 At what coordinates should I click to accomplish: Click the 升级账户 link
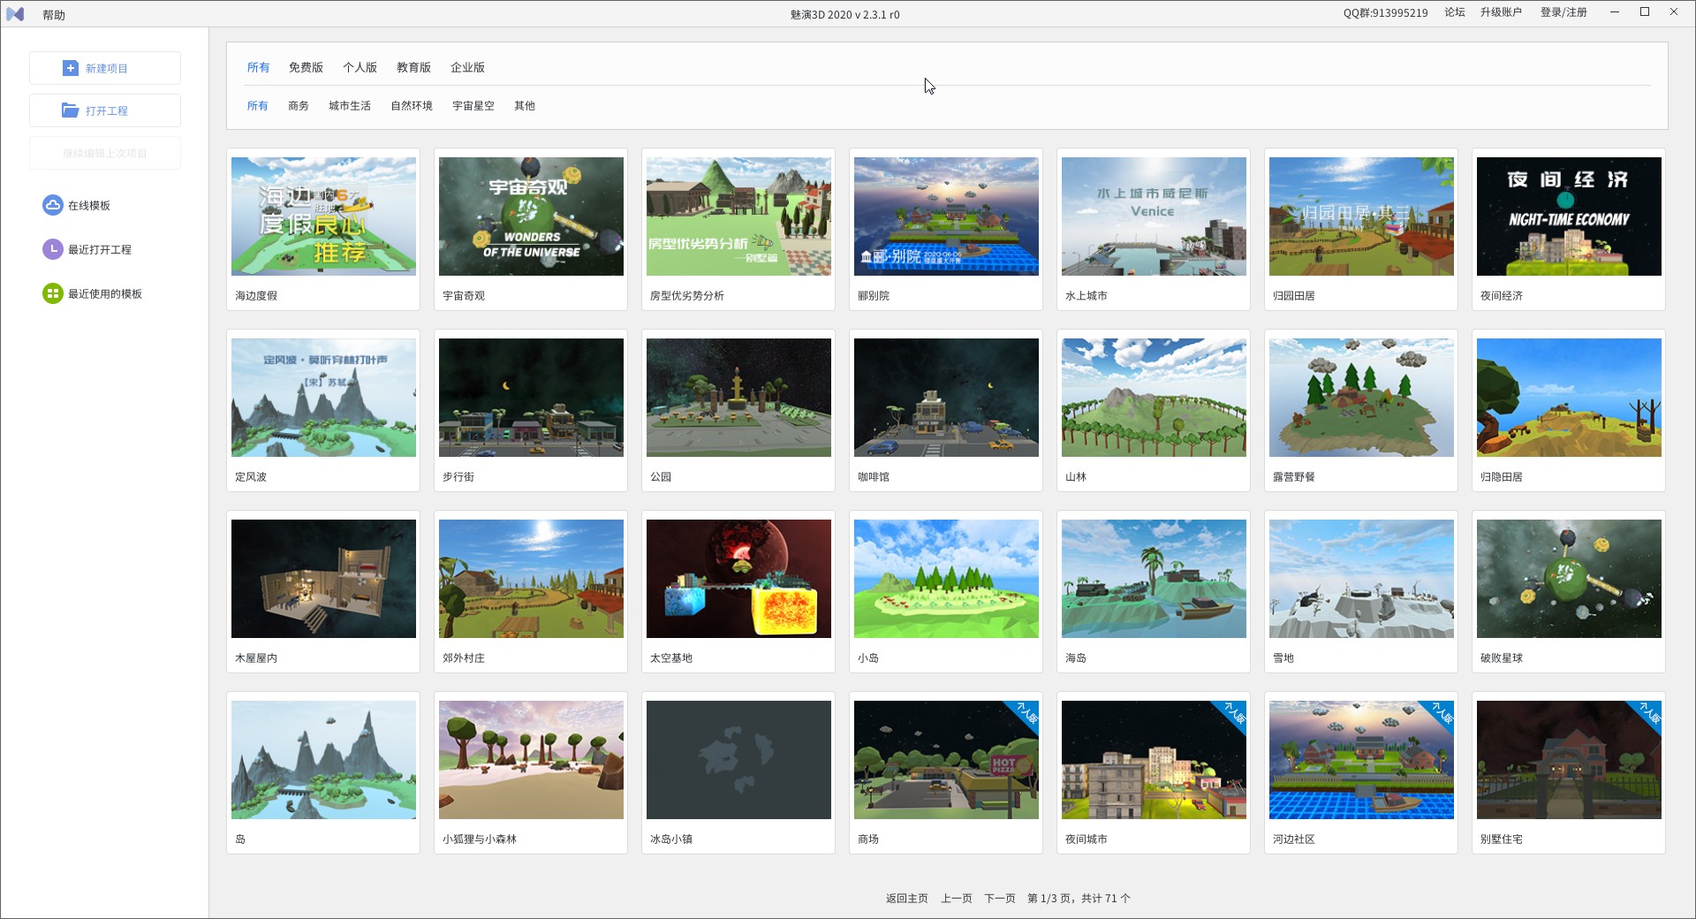[x=1501, y=12]
